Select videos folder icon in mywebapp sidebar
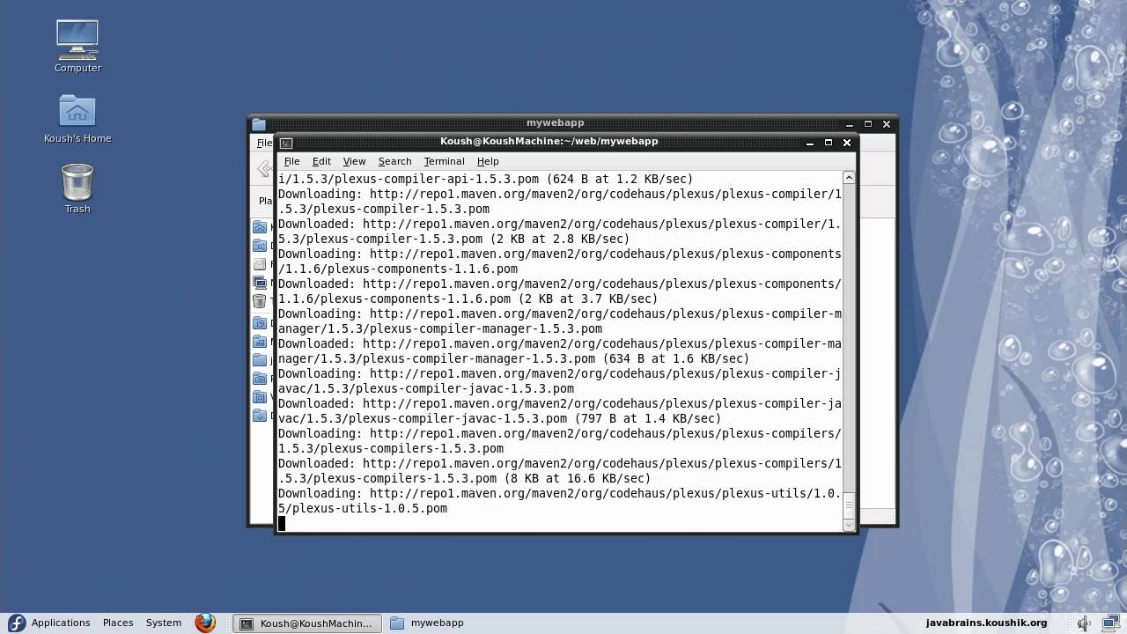The height and width of the screenshot is (634, 1127). click(x=260, y=397)
